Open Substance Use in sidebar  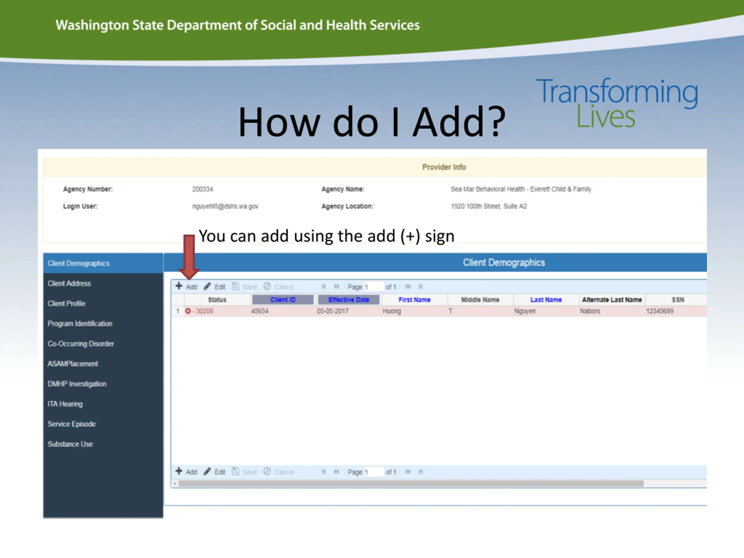coord(103,444)
